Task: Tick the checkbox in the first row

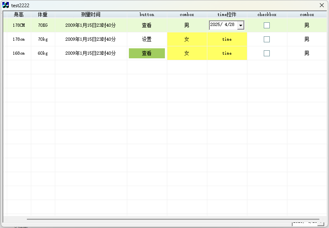Action: pos(267,25)
